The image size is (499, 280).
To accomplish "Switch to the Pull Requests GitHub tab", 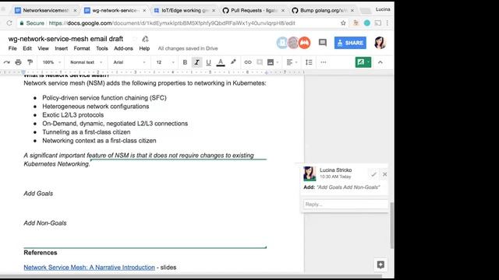I will (253, 10).
